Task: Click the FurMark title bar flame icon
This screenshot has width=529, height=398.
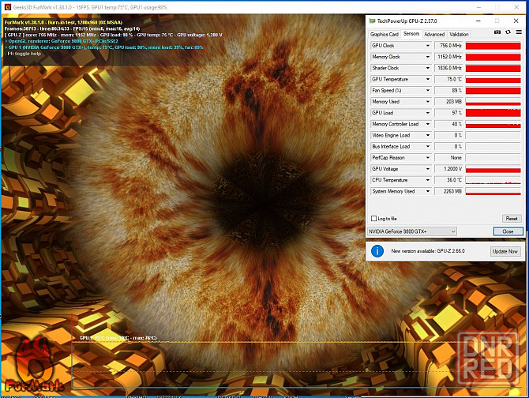Action: coord(7,7)
